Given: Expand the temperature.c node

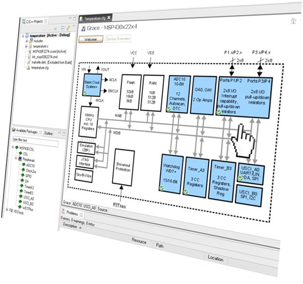Looking at the screenshot, I should 26,46.
